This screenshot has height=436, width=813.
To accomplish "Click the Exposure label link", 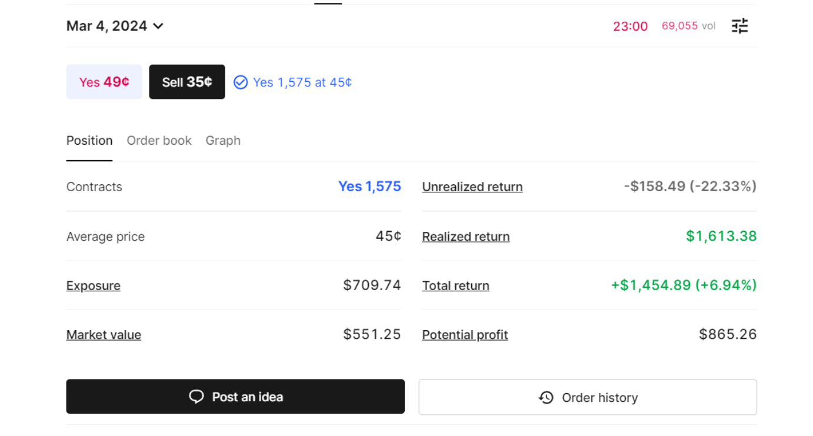I will [94, 286].
